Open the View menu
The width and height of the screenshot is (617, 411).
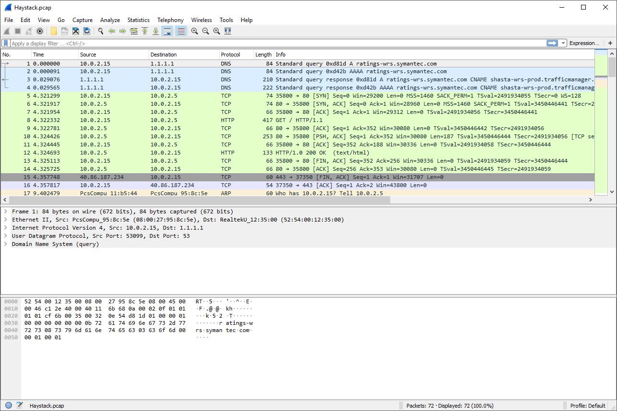[x=44, y=20]
